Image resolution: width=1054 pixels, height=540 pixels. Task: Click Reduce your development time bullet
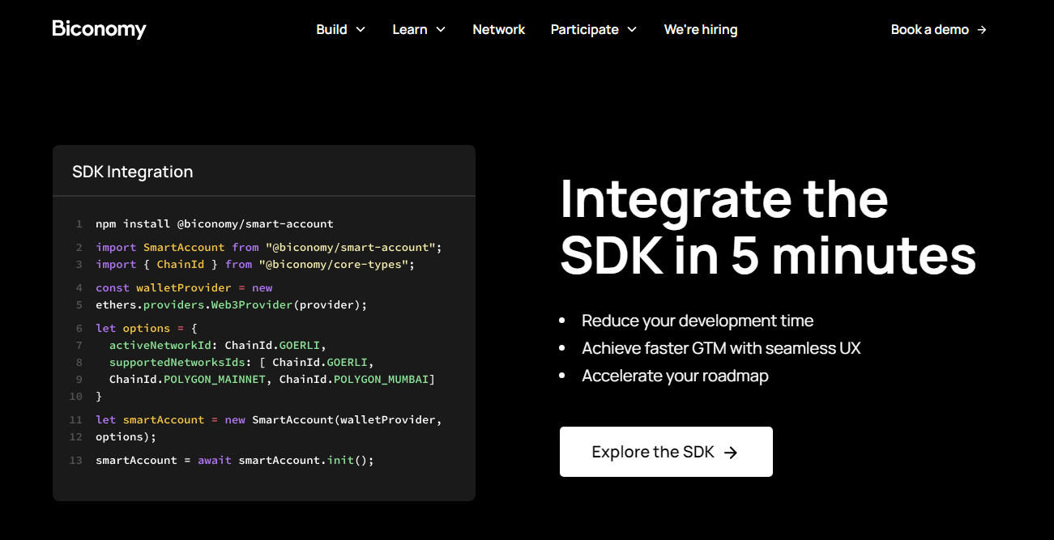698,321
